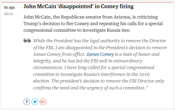Open the James Comey link
This screenshot has width=175, height=110.
pos(100,54)
